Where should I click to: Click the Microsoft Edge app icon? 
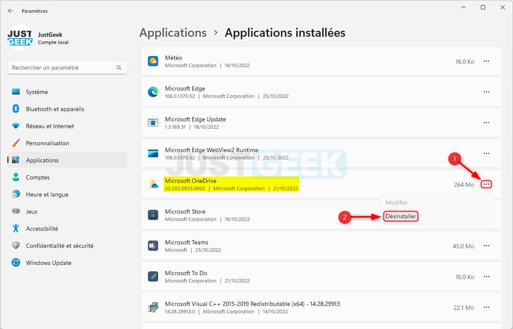click(x=153, y=92)
